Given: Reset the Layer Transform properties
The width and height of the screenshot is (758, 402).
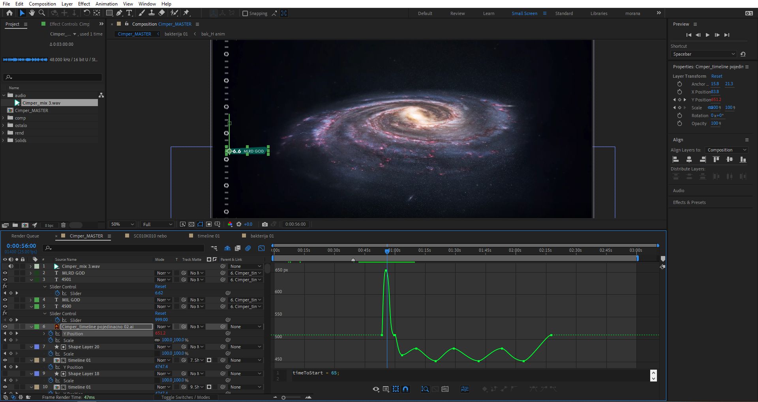Looking at the screenshot, I should coord(717,76).
